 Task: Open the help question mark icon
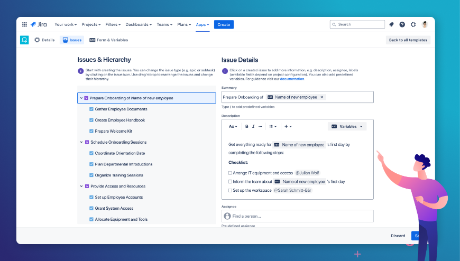coord(402,24)
